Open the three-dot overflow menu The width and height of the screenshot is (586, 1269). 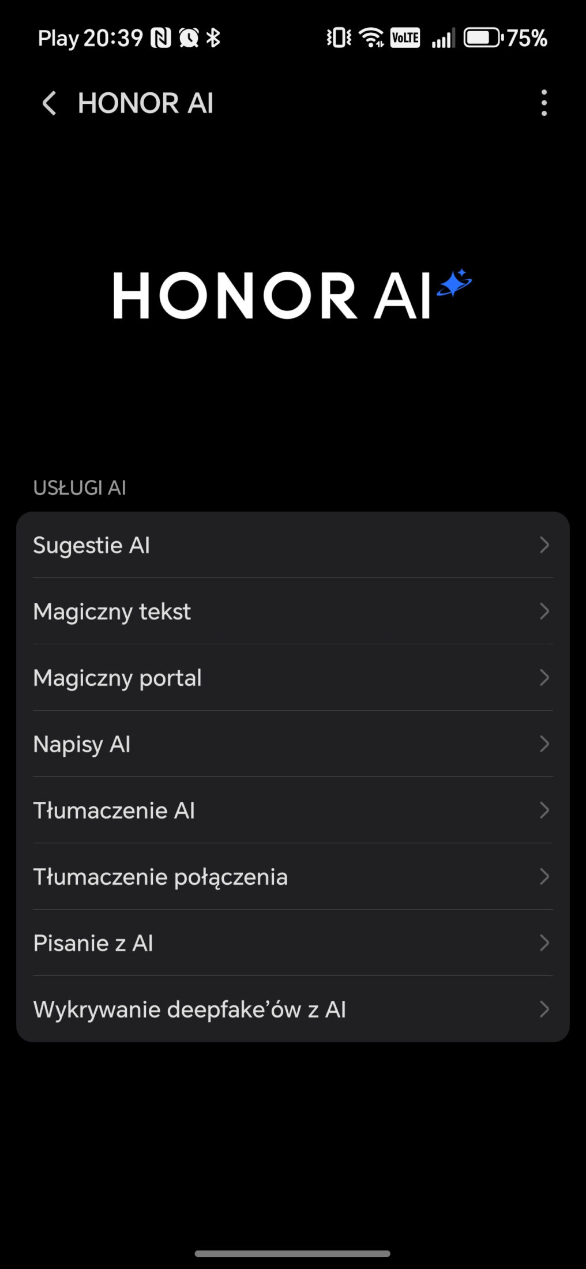click(544, 103)
